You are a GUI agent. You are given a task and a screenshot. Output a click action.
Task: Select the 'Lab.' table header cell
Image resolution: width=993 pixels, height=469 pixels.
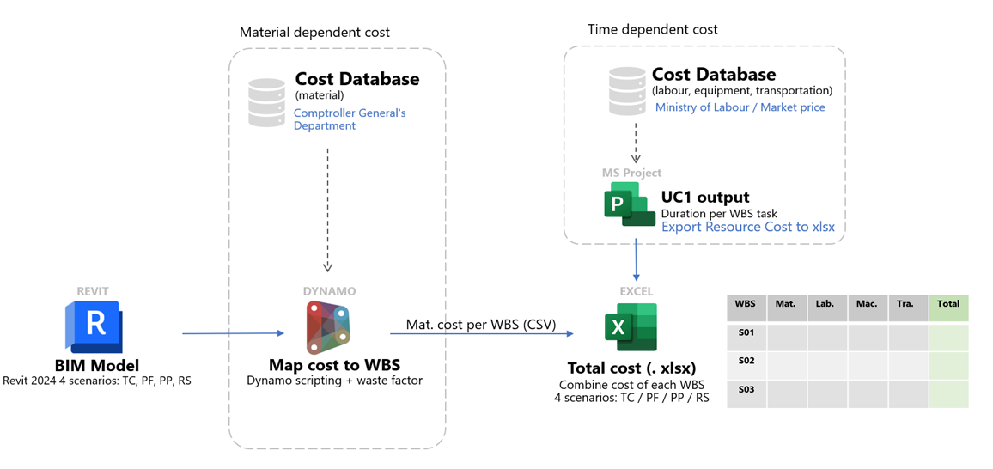[828, 308]
